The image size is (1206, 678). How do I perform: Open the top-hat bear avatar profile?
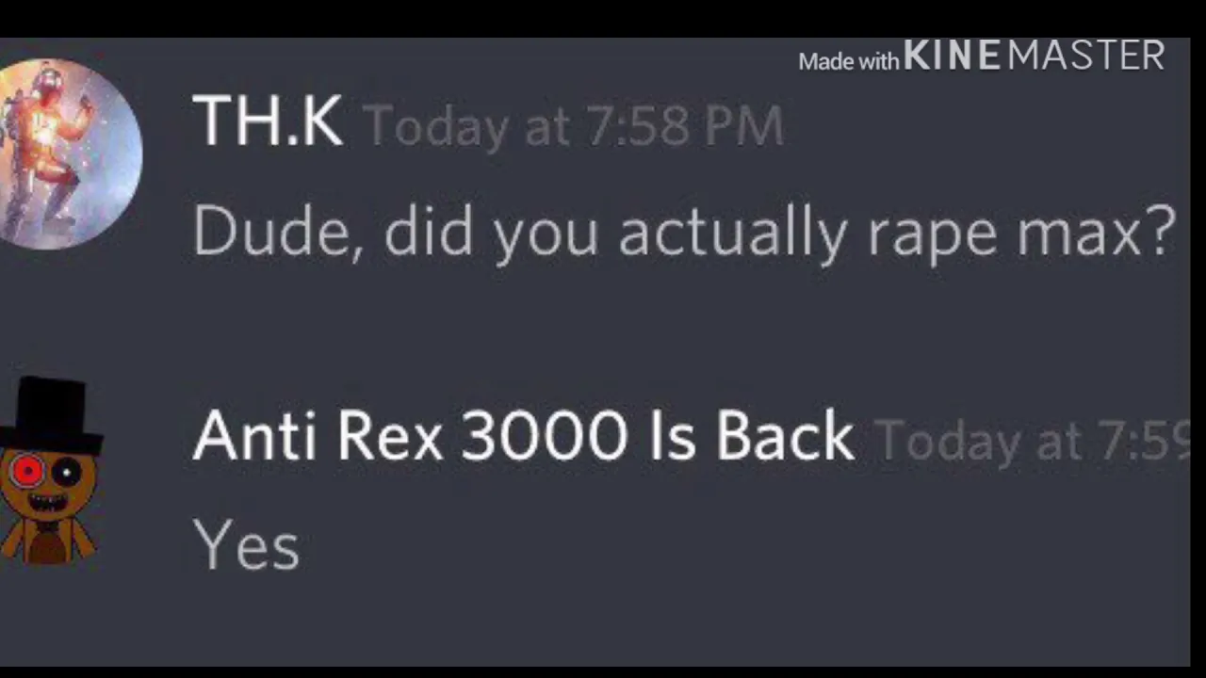click(x=49, y=471)
